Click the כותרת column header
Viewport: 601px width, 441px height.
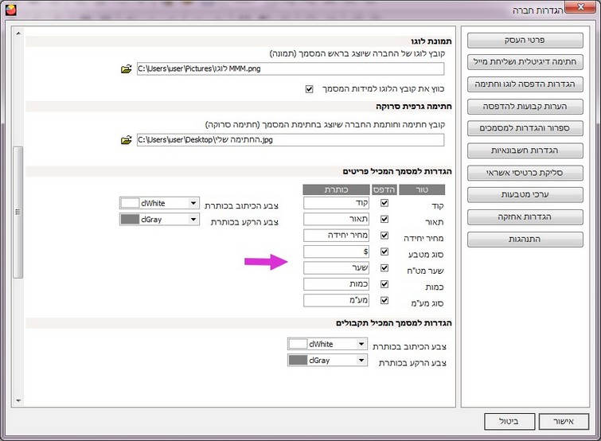pyautogui.click(x=336, y=189)
